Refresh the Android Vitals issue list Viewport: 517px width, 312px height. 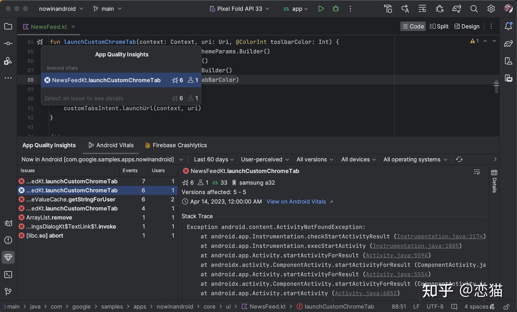pos(459,159)
